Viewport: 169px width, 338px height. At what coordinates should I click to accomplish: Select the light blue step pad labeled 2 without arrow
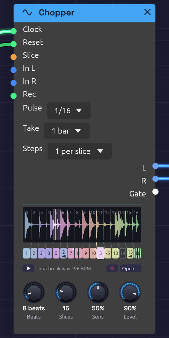point(34,253)
